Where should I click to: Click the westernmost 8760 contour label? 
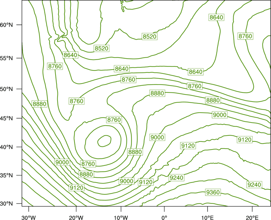55,66
